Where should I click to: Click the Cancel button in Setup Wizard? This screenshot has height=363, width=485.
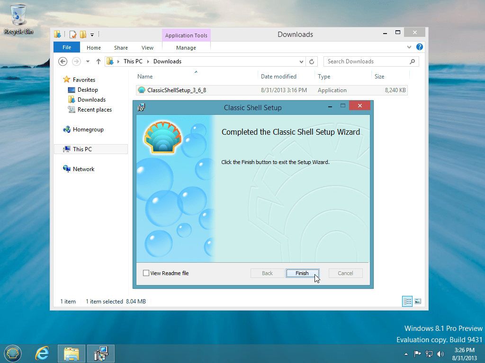345,273
